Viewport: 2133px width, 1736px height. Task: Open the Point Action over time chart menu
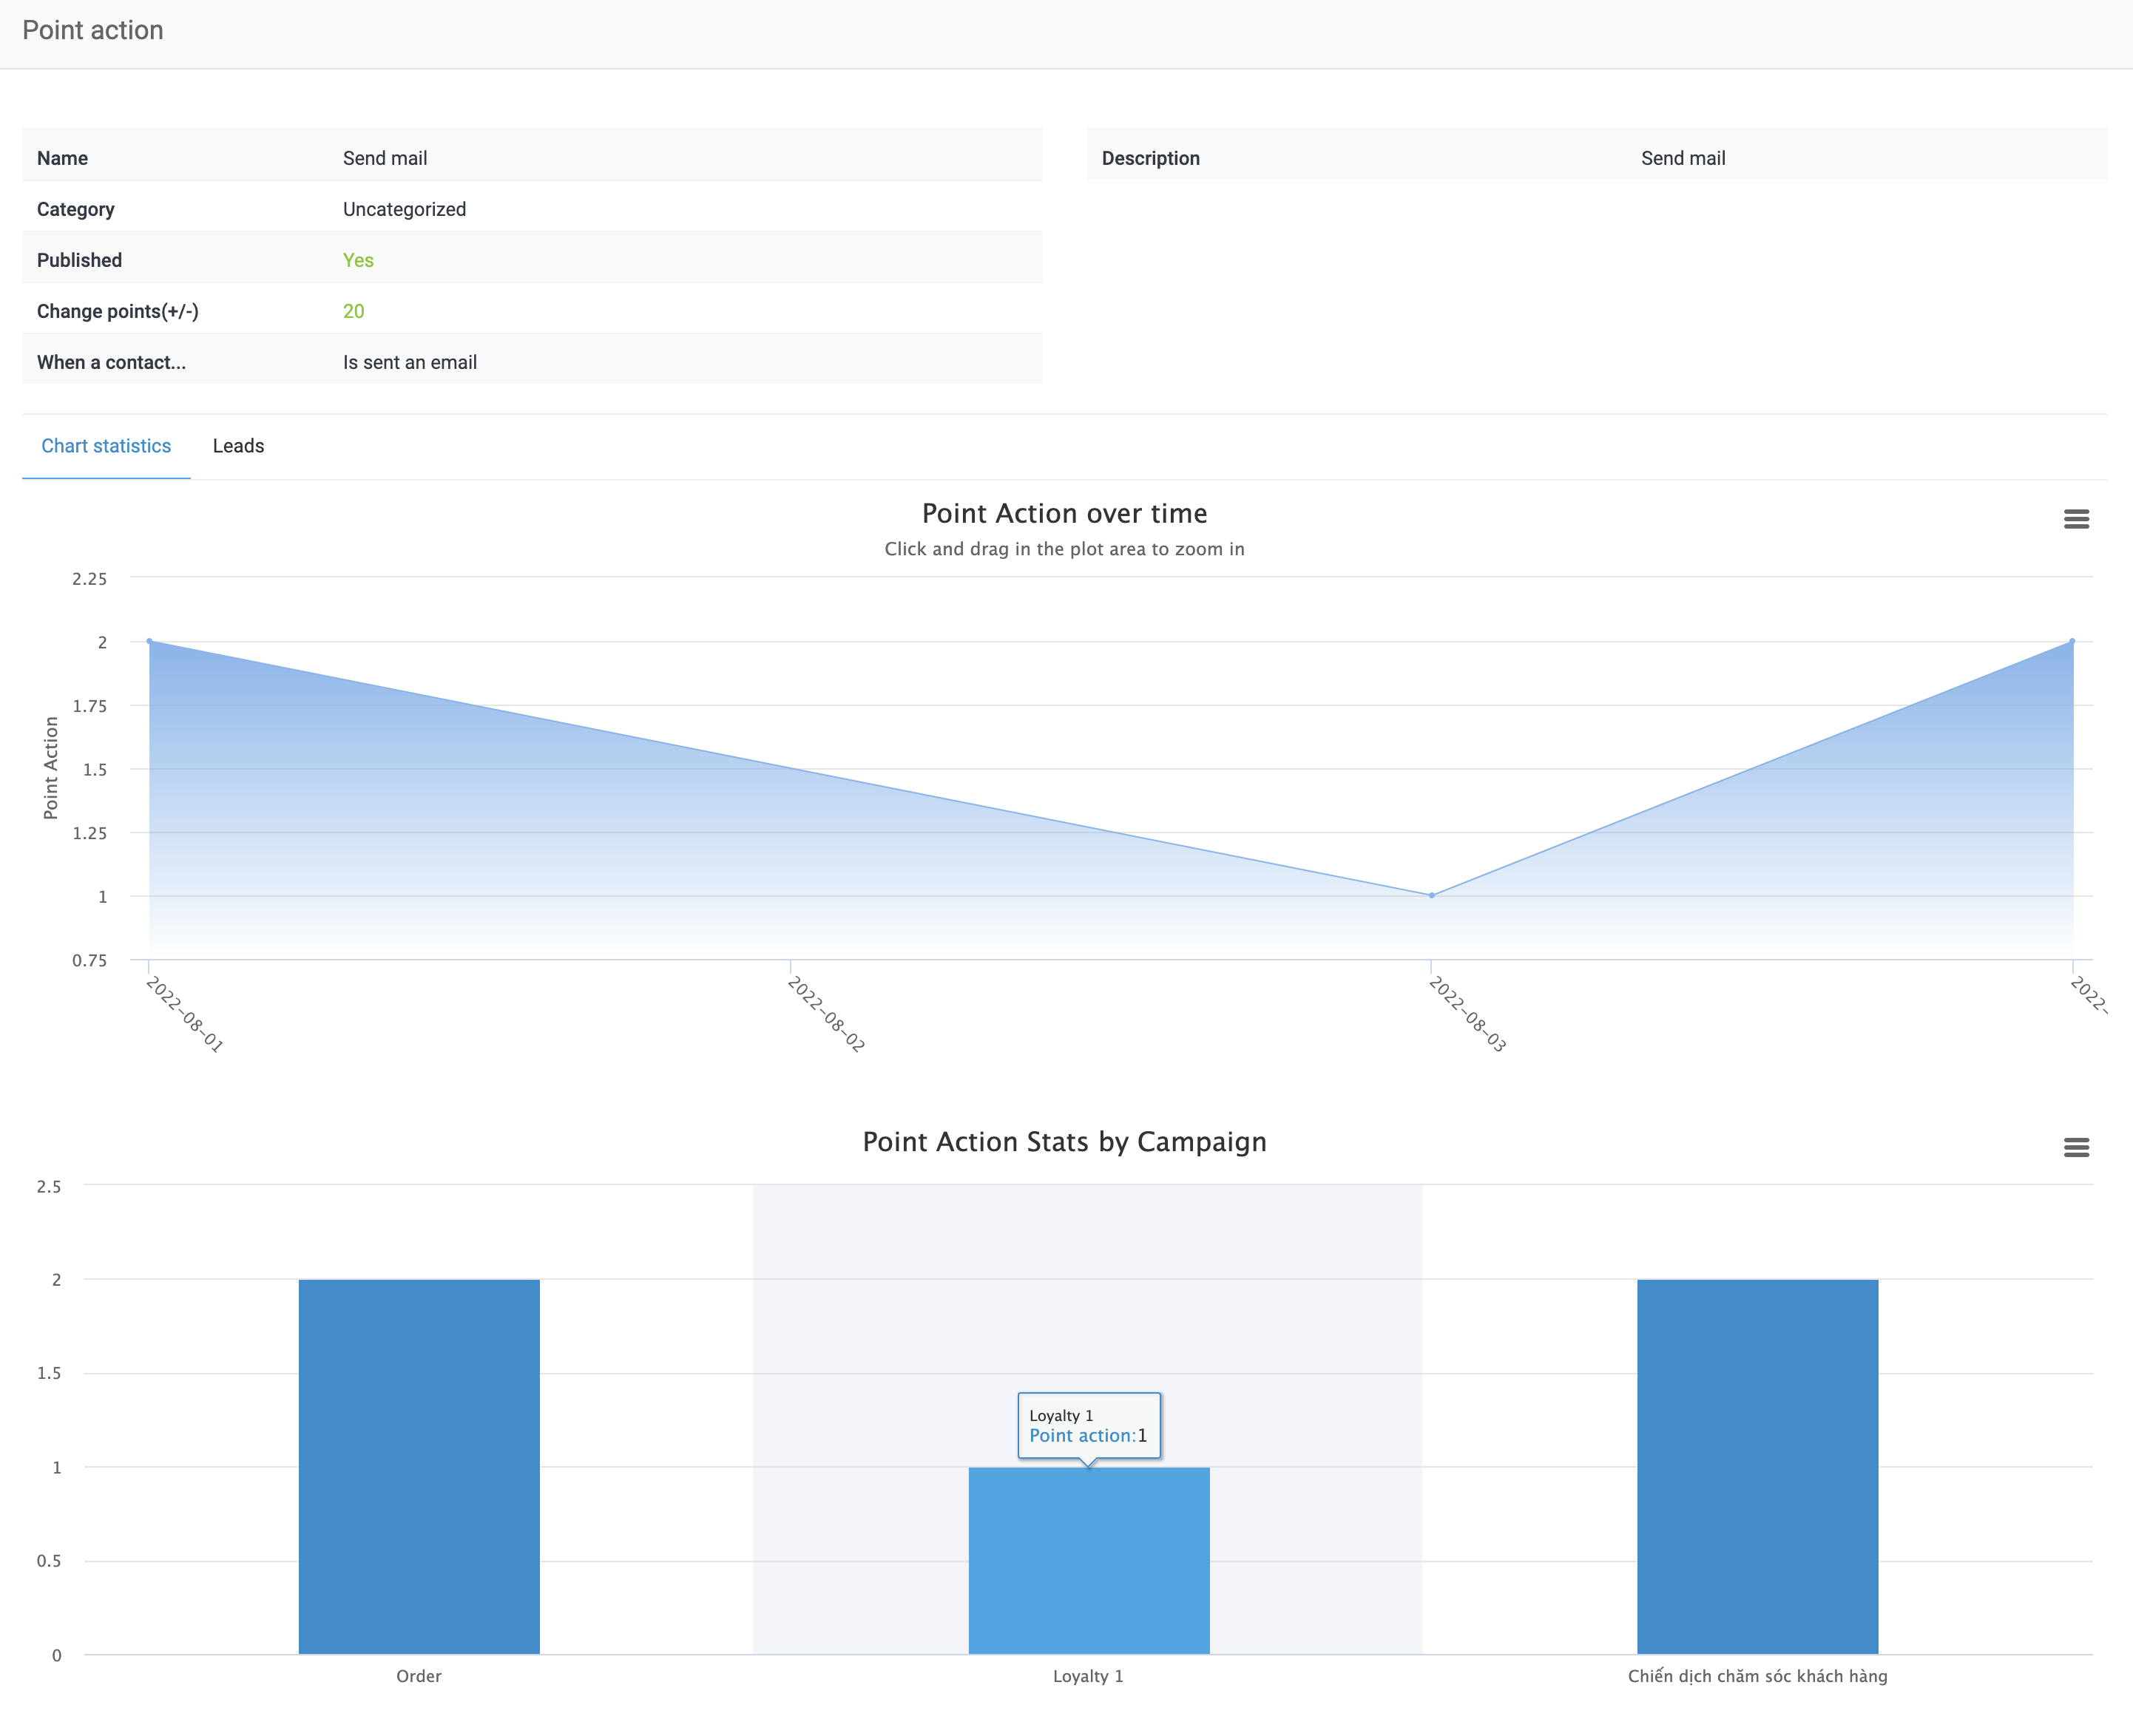(2076, 519)
